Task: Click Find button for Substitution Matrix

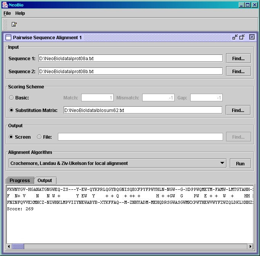Action: [238, 110]
